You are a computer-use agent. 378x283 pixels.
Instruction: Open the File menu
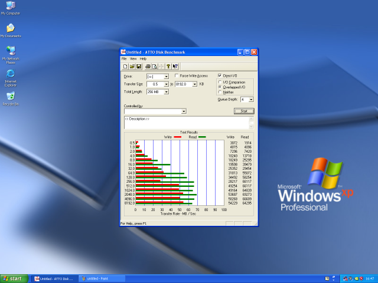click(x=124, y=59)
